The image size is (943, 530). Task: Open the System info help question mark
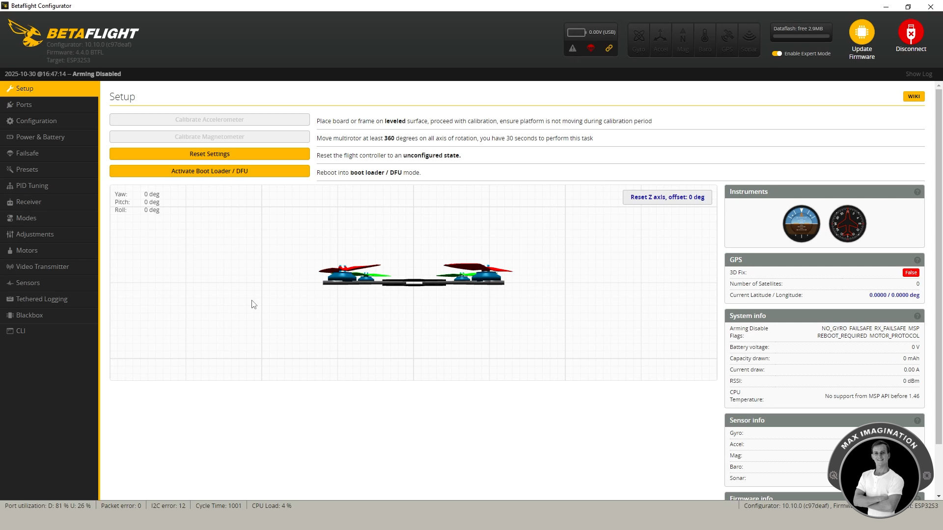coord(916,316)
